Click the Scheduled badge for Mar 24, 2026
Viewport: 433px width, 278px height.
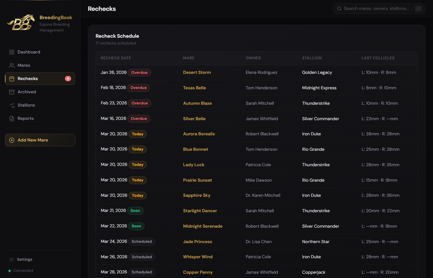[x=142, y=242]
